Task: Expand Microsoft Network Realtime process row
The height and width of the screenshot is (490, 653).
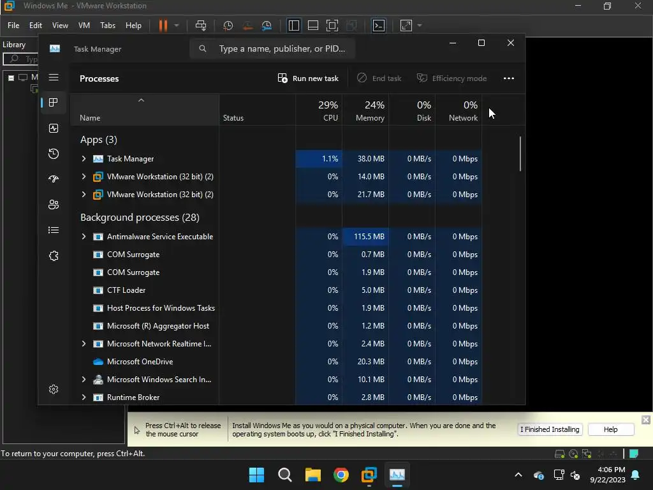Action: (x=84, y=344)
